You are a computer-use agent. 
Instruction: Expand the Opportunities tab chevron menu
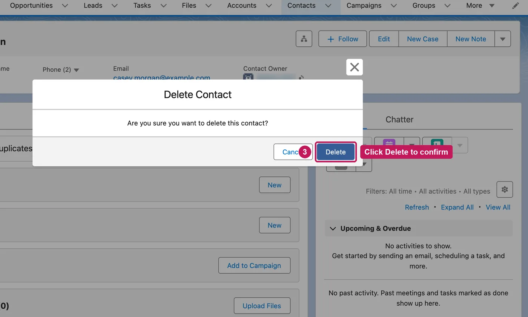click(x=65, y=6)
